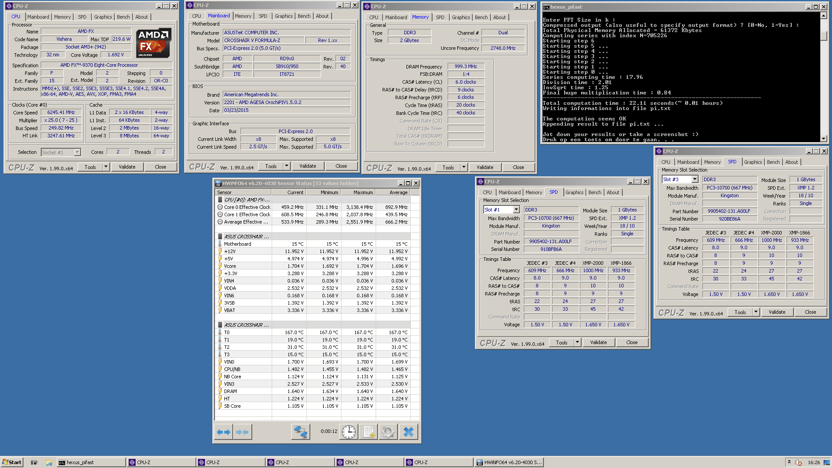Start logging with the sheet-plus icon in HWiNFO
The height and width of the screenshot is (468, 832).
[369, 432]
